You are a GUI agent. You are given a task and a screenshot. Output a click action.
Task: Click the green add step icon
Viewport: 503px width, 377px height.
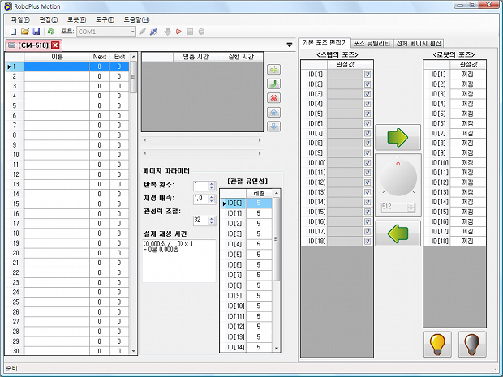pos(274,70)
